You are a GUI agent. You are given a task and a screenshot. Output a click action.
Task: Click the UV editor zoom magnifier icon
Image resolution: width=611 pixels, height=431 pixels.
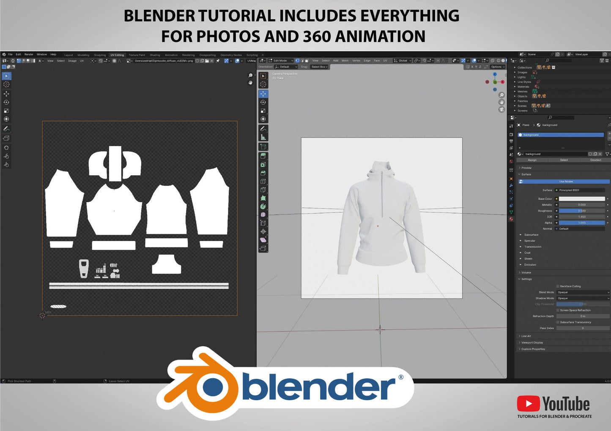[250, 76]
